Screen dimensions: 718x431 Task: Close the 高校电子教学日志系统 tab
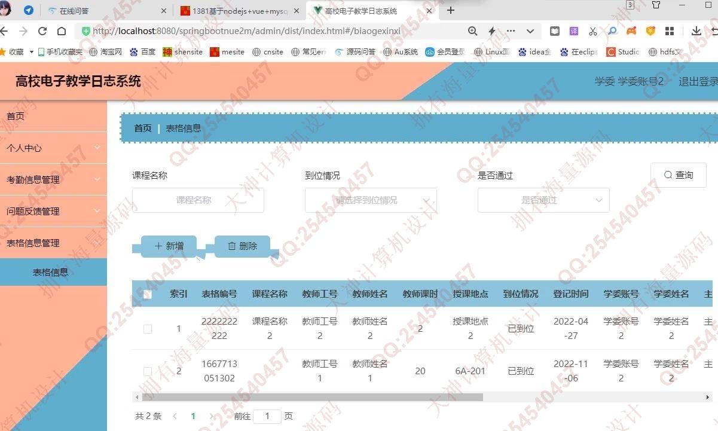click(430, 11)
